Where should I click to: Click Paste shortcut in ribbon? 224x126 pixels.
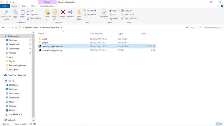[34, 18]
